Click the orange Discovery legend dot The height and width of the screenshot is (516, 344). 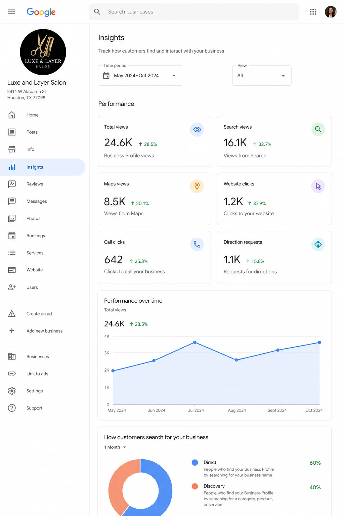195,486
